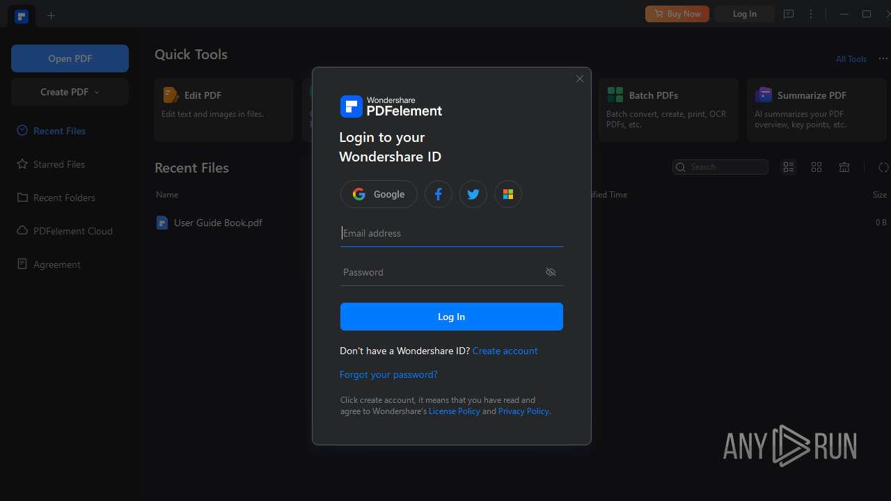Open the License Policy link

454,411
